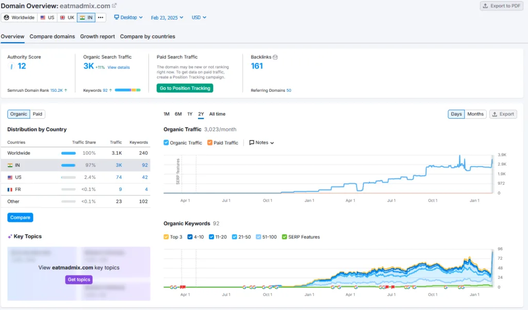Image resolution: width=528 pixels, height=310 pixels.
Task: Select the UK flag database
Action: pos(67,18)
